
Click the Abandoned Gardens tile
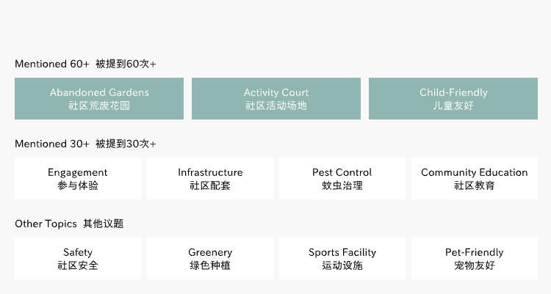(x=99, y=98)
